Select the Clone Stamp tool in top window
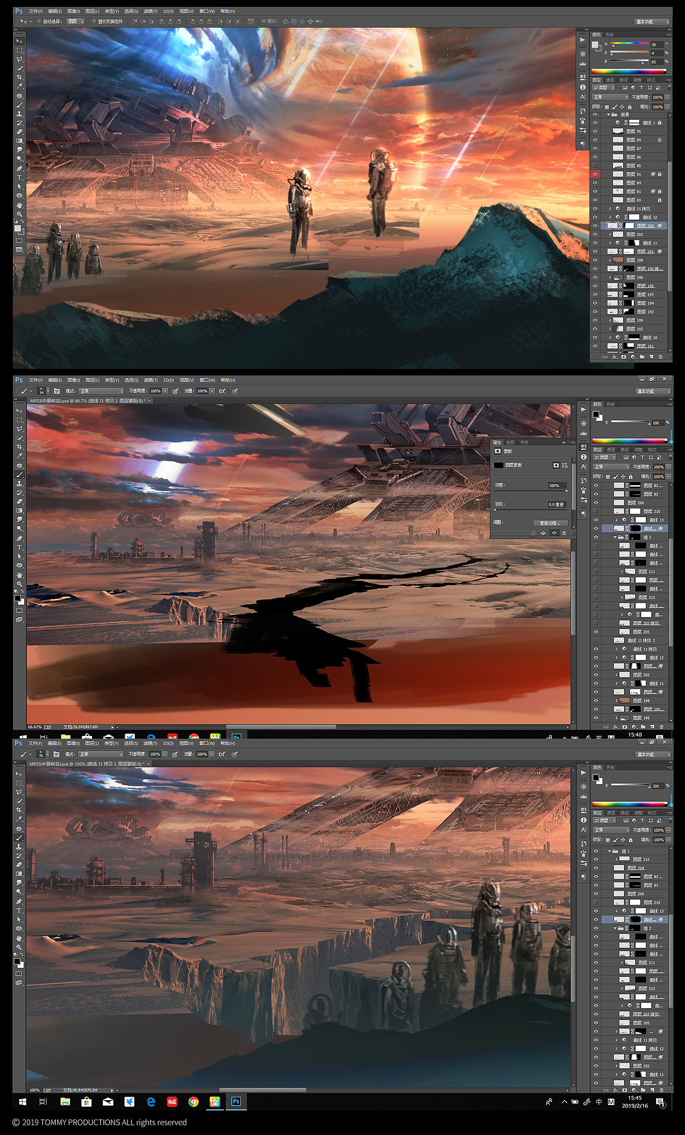Screen dimensions: 685x1135 pyautogui.click(x=19, y=113)
